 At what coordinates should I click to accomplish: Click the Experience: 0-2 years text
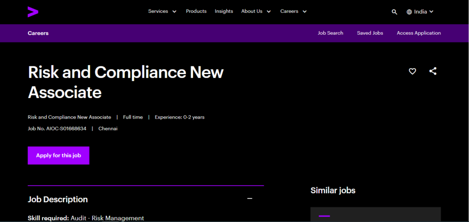click(x=180, y=117)
